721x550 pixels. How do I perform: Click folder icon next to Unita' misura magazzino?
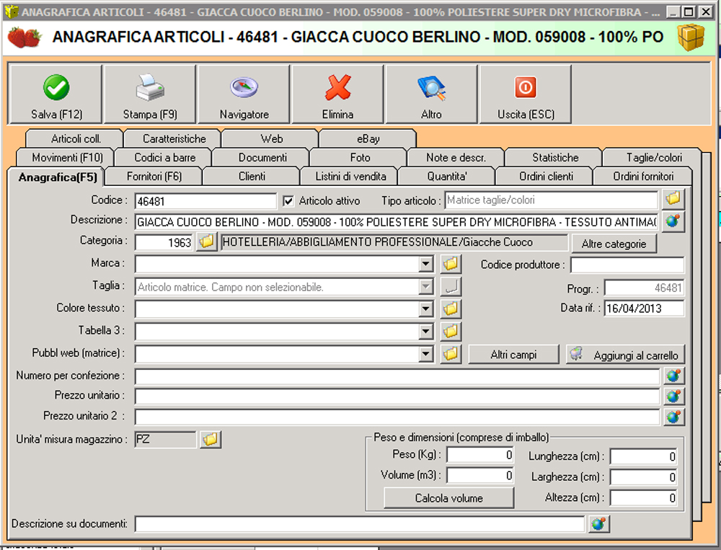pos(211,439)
